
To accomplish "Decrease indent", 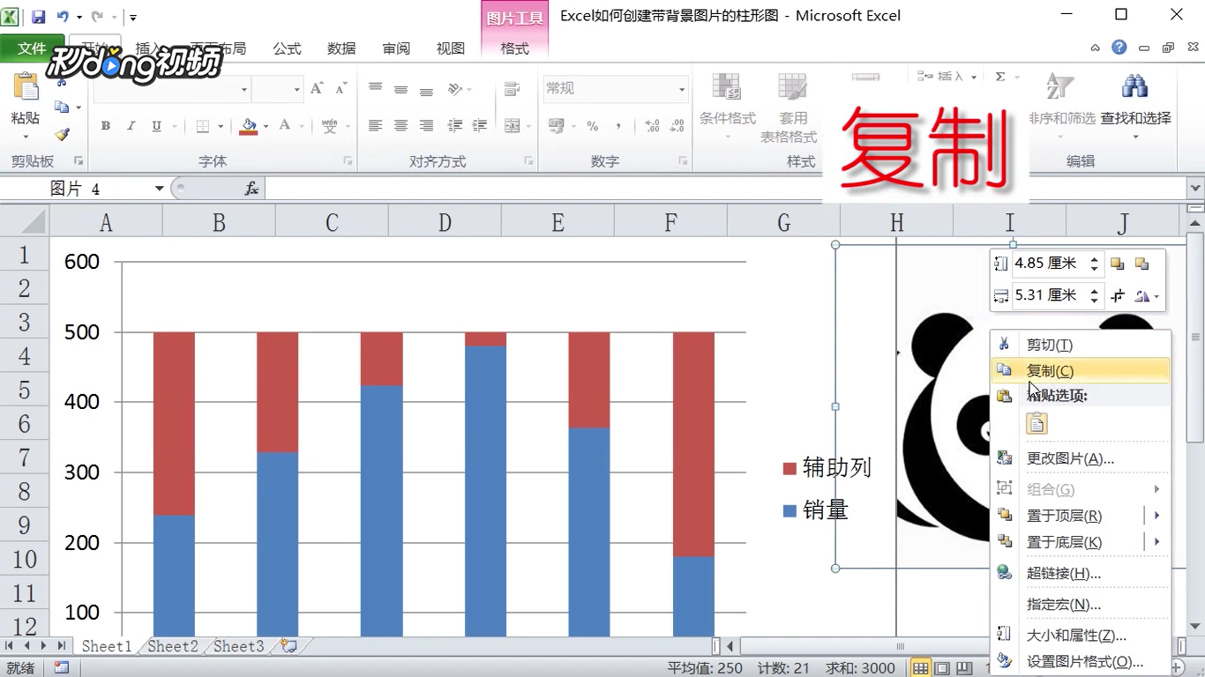I will pyautogui.click(x=455, y=126).
